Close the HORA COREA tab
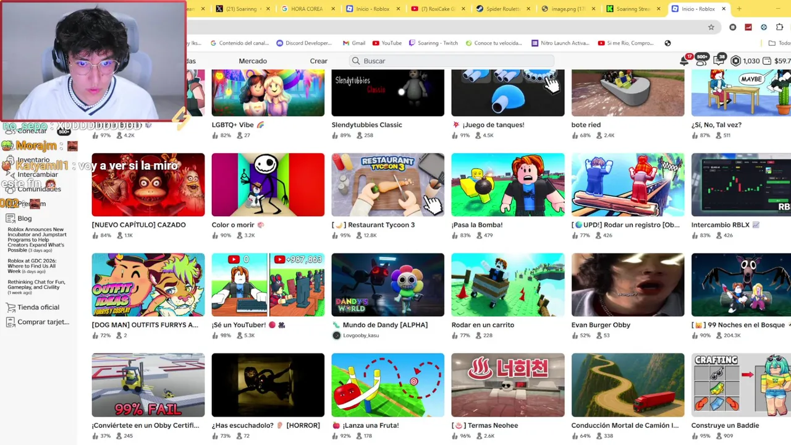Screen dimensions: 791x445 coord(334,9)
